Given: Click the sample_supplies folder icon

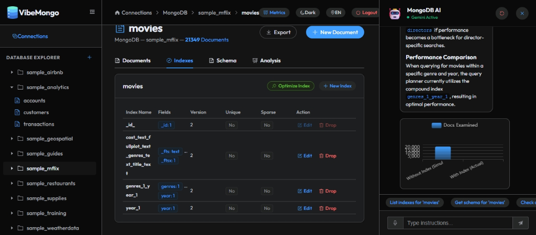Looking at the screenshot, I should [x=20, y=198].
